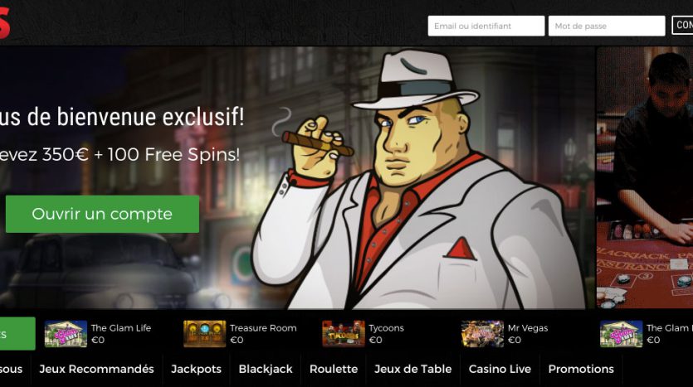Open the Ouvrir un compte button
693x387 pixels.
pyautogui.click(x=102, y=214)
